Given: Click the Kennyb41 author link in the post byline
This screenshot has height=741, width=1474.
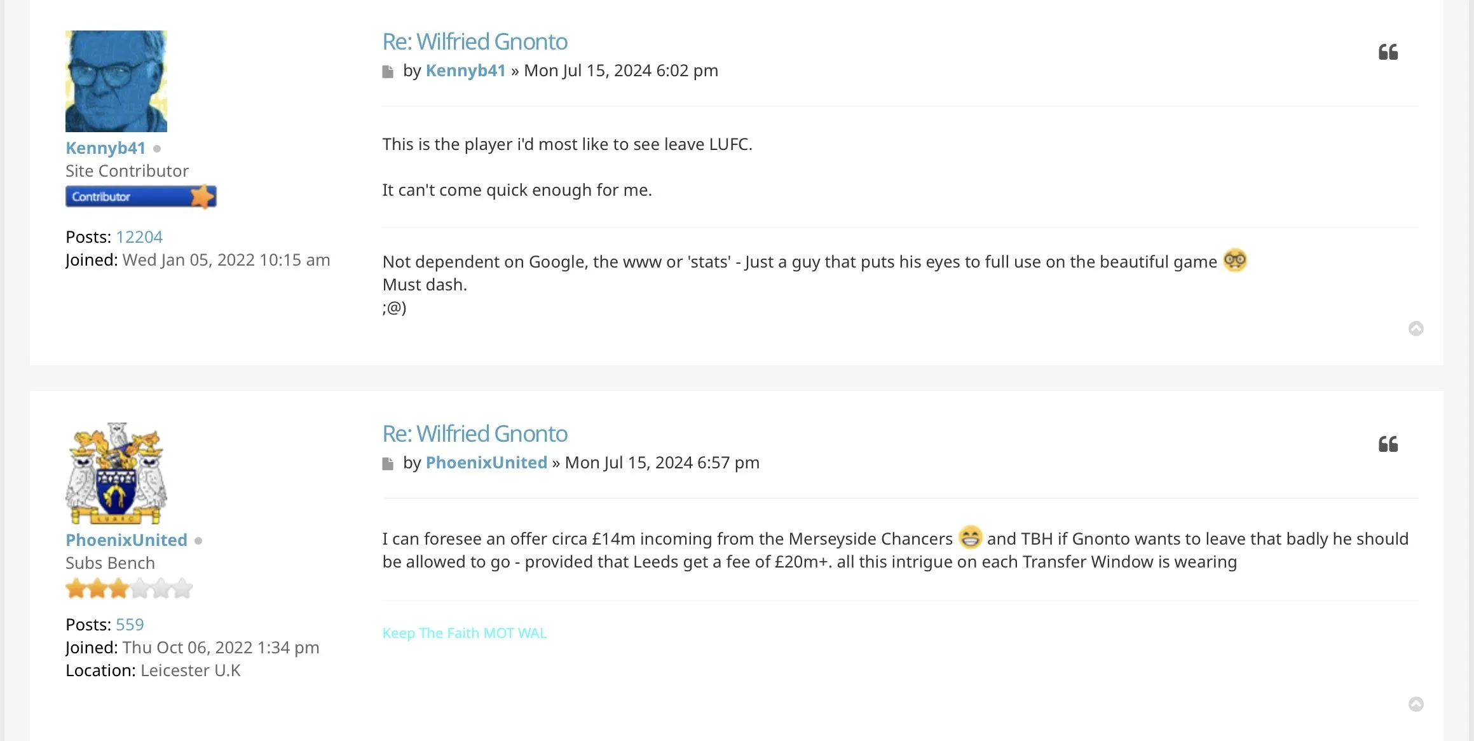Looking at the screenshot, I should click(x=465, y=71).
